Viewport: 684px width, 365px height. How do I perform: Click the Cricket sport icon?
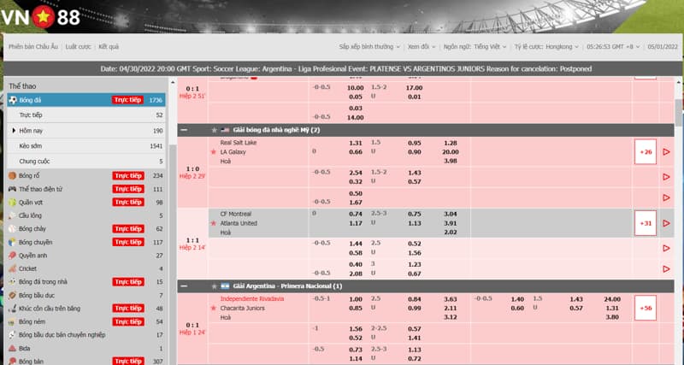pyautogui.click(x=12, y=268)
